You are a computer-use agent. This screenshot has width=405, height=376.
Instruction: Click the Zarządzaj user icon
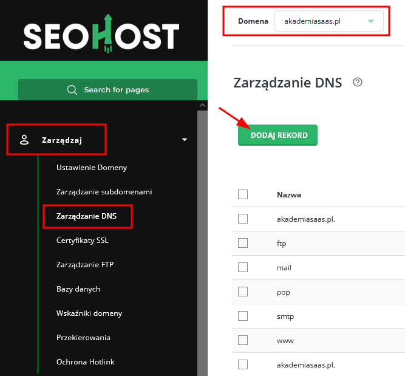tap(24, 140)
